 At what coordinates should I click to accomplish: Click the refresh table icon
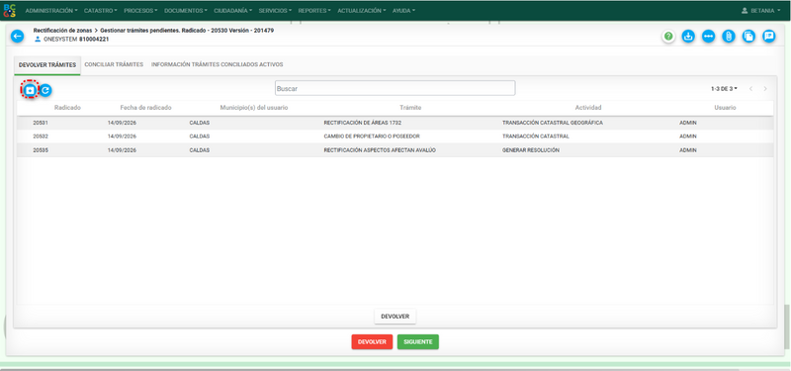(45, 90)
